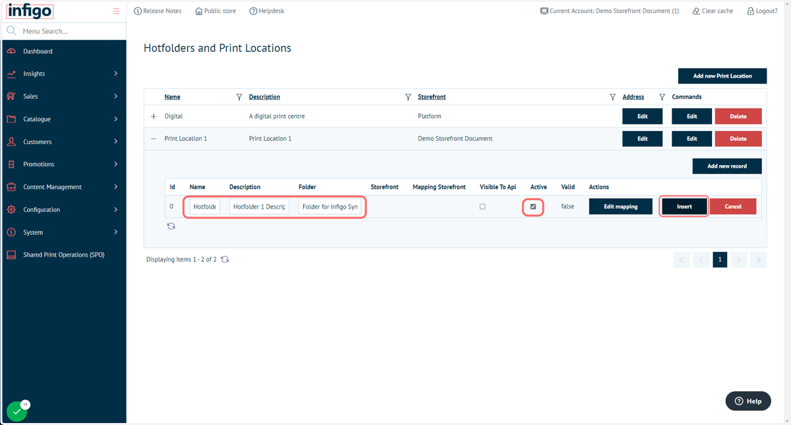Screen dimensions: 791x425
Task: Click the green checkmark notification badge
Action: (16, 411)
